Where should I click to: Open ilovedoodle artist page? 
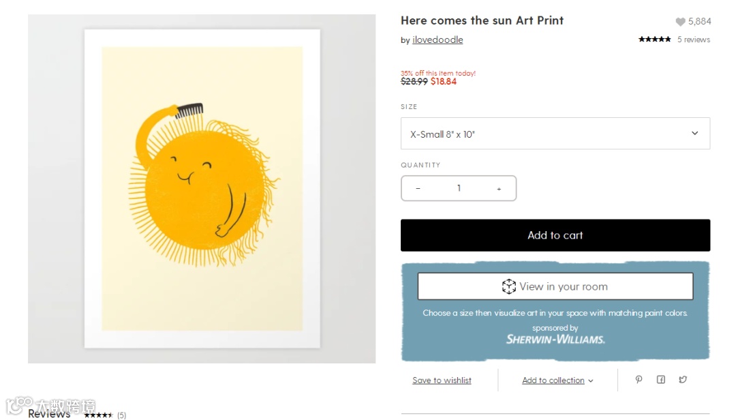coord(438,40)
